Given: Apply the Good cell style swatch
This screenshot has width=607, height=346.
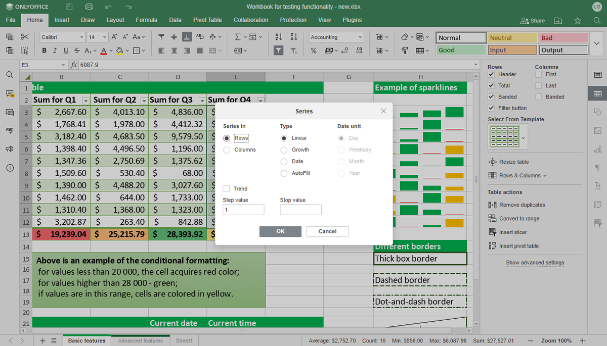Looking at the screenshot, I should [x=460, y=50].
